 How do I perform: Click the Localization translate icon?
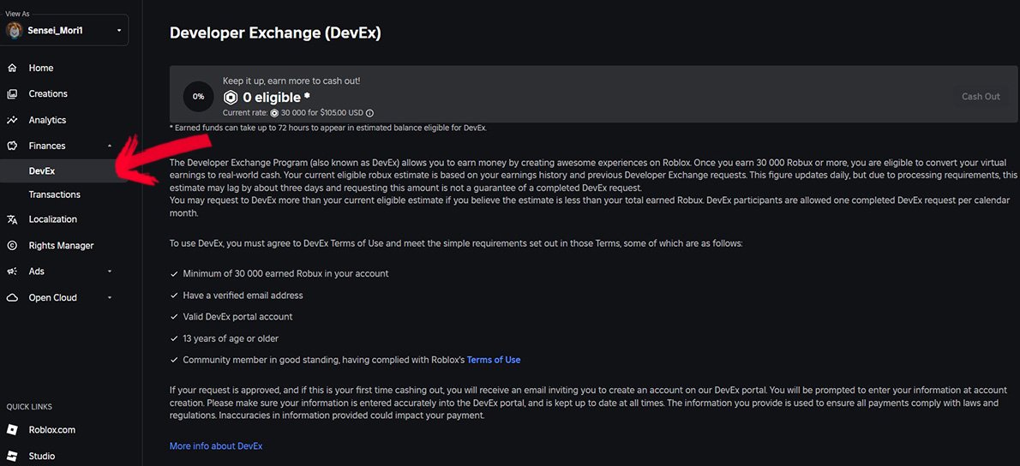12,219
